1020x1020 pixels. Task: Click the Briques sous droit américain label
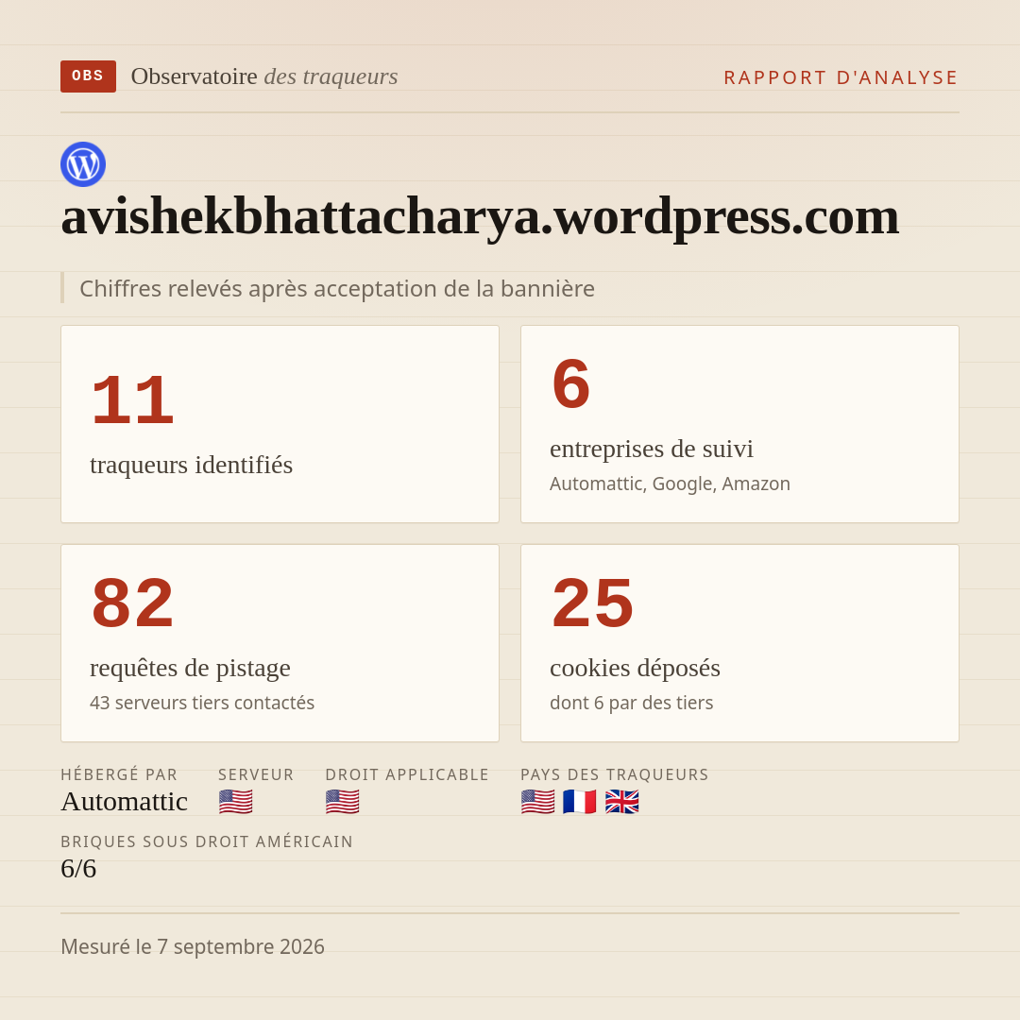(x=207, y=841)
